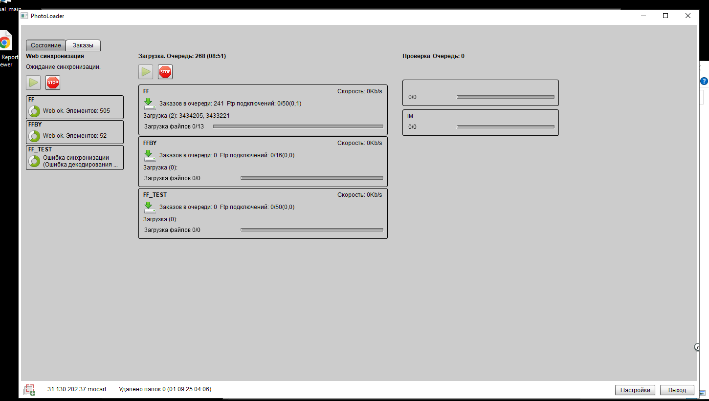
Task: Click 'Проверка Очередь: 0' heading
Action: coord(433,56)
